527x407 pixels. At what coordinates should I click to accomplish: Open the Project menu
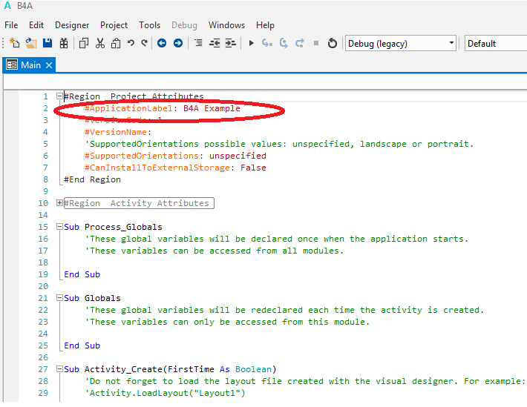pos(114,25)
